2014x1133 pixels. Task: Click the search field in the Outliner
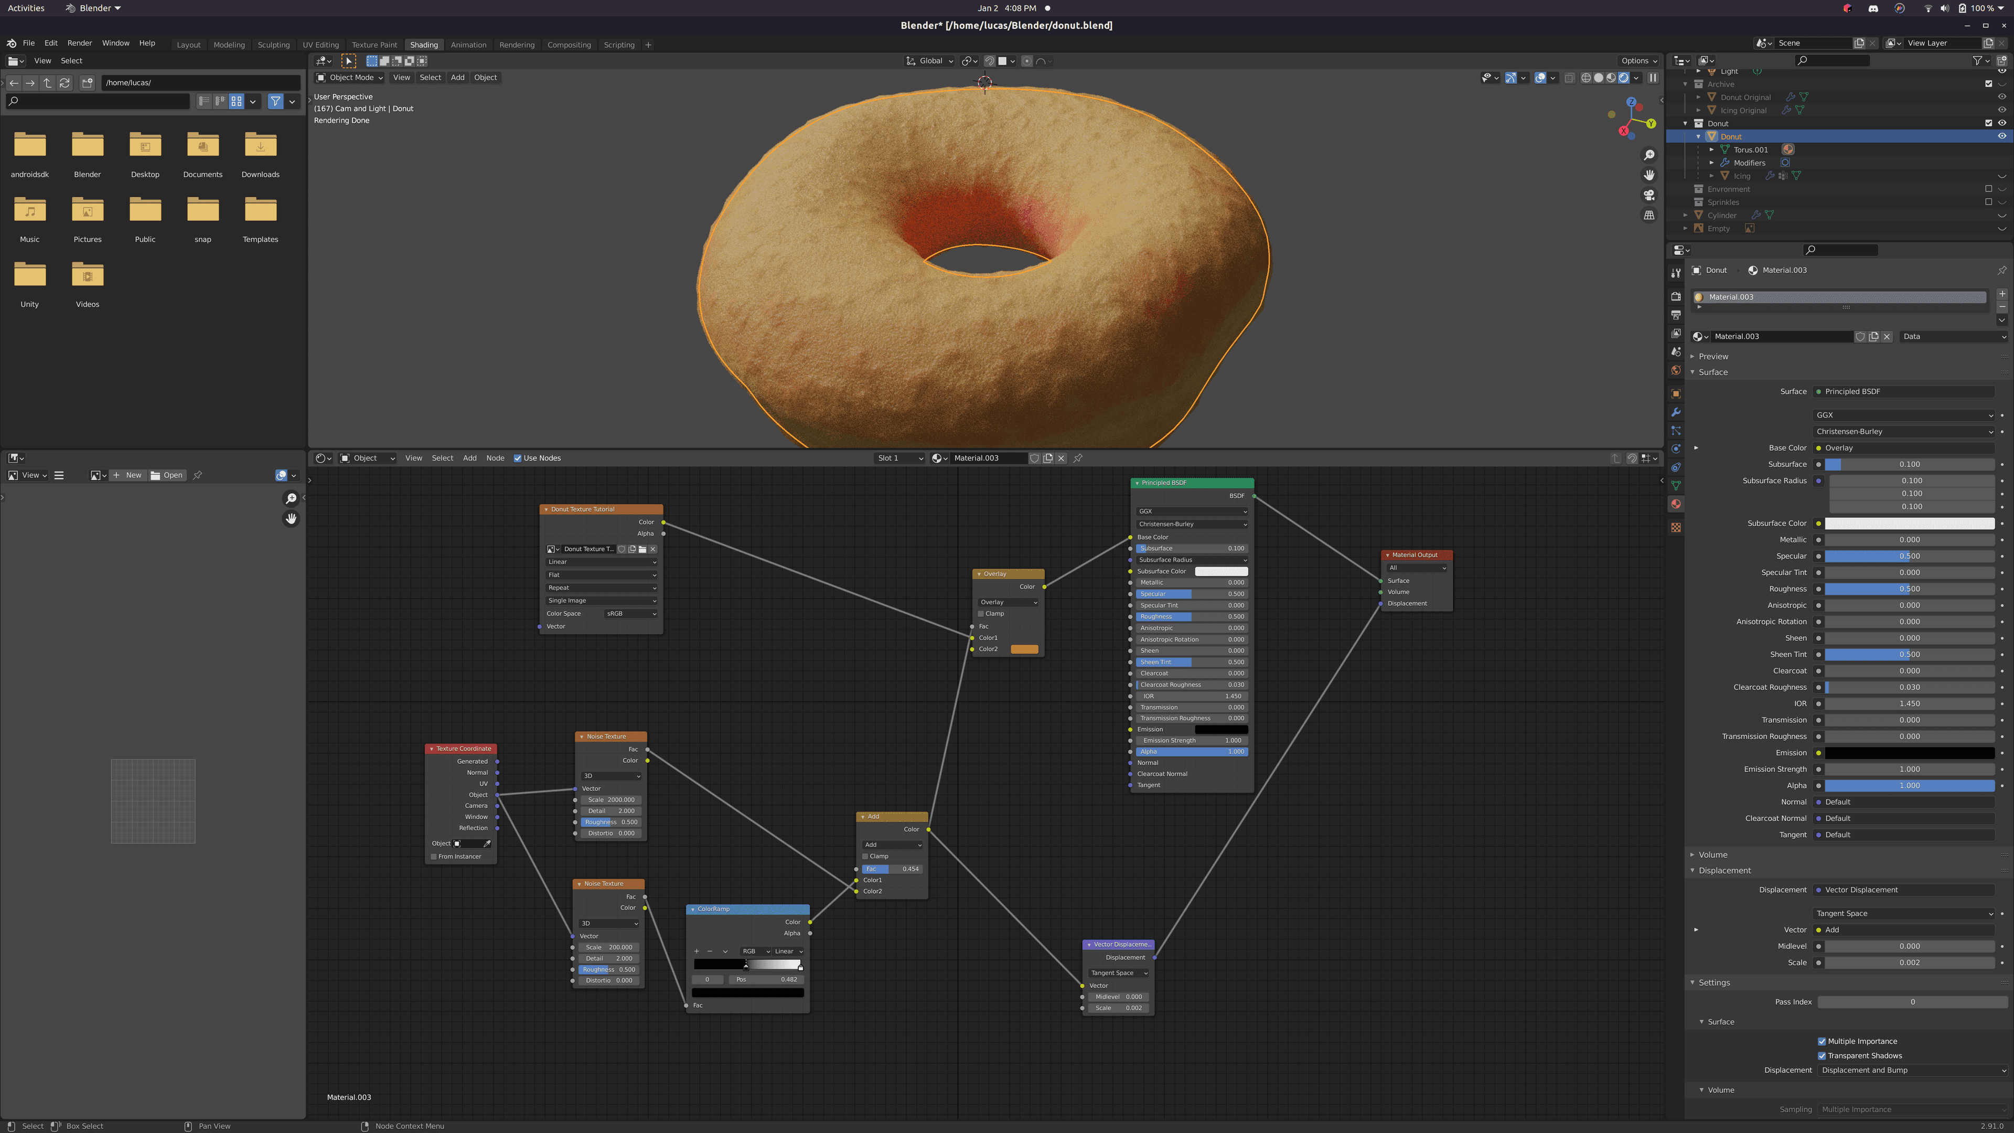[1833, 61]
